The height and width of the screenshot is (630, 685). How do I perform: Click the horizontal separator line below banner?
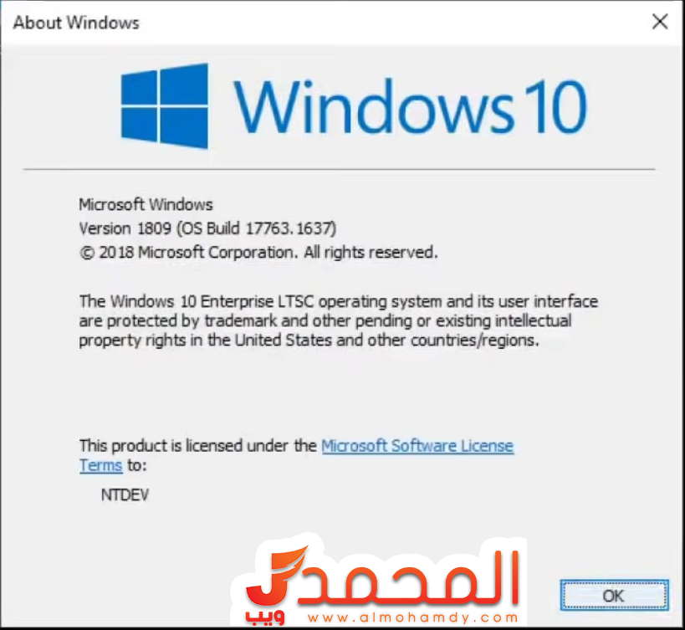click(x=339, y=169)
